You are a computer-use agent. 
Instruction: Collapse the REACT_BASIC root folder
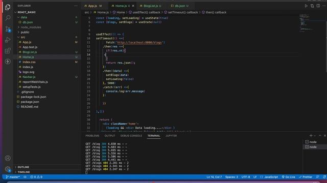[48, 12]
